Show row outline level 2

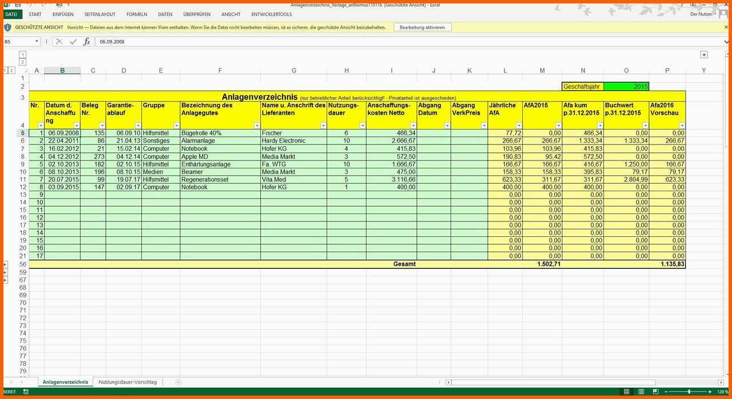(x=12, y=70)
